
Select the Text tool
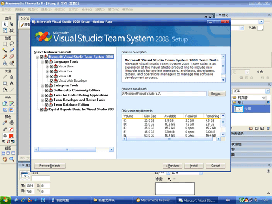click(11, 83)
